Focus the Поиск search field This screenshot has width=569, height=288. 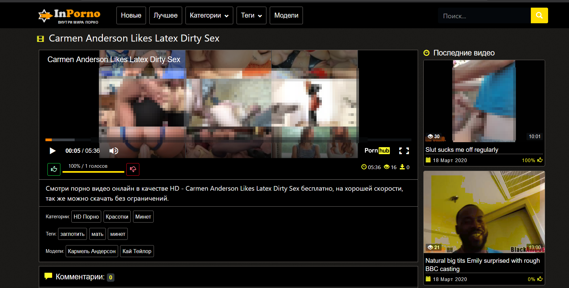tap(484, 16)
